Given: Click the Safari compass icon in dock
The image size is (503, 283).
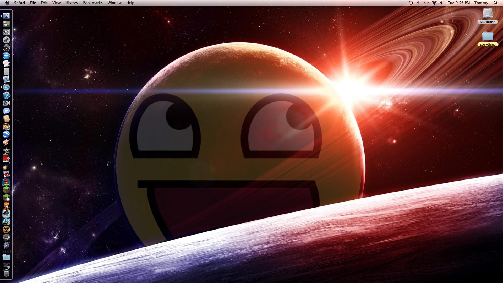Looking at the screenshot, I should tap(6, 87).
